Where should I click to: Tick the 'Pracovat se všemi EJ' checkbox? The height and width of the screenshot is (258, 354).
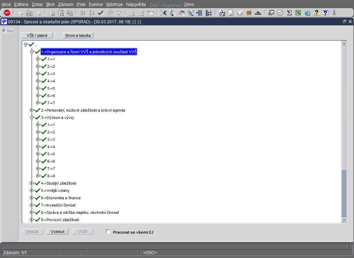click(108, 232)
